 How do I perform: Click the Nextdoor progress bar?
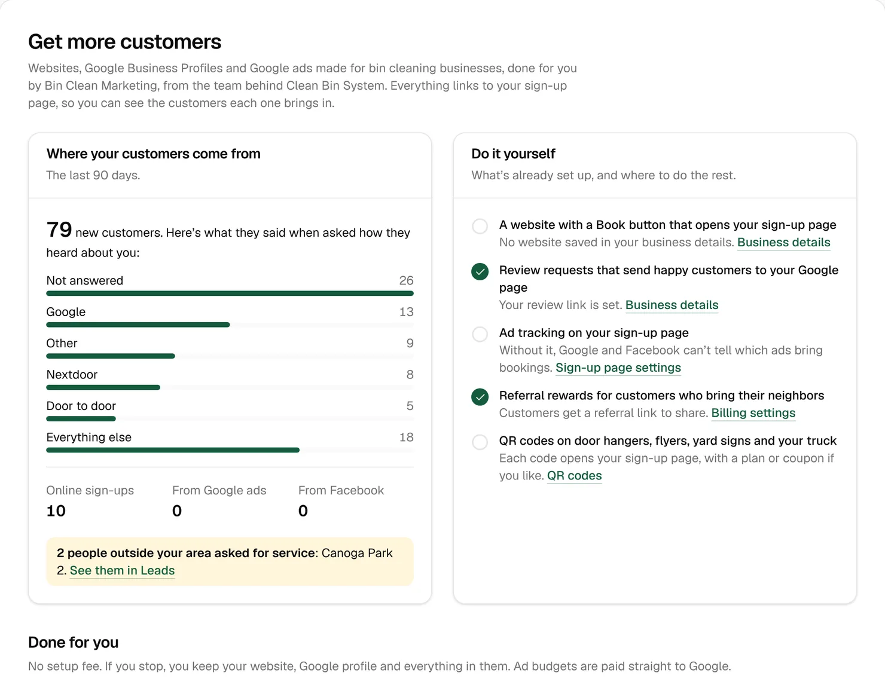coord(230,387)
